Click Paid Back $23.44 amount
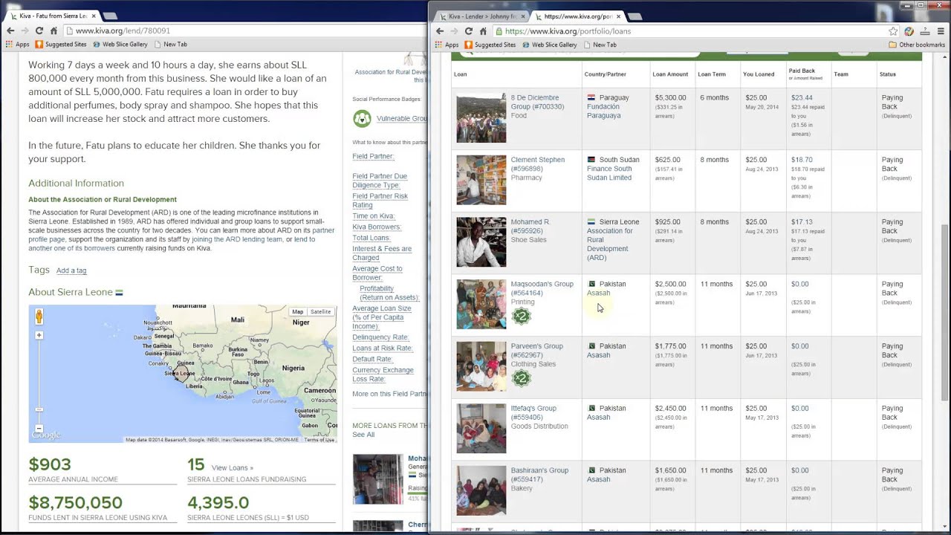Viewport: 951px width, 535px height. point(802,97)
